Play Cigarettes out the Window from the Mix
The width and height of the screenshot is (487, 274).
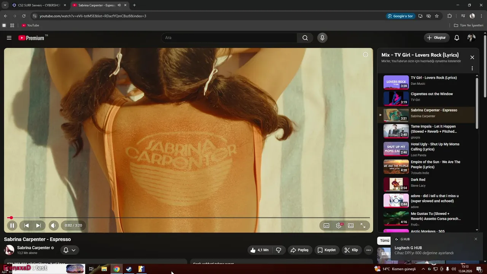click(x=427, y=98)
